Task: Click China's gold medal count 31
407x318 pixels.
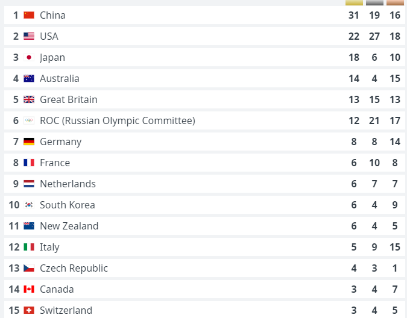Action: [x=354, y=15]
